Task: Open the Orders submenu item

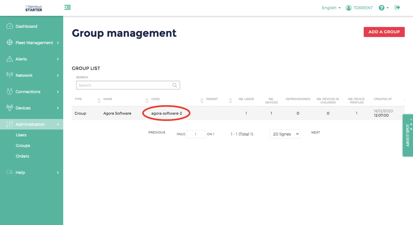Action: click(22, 156)
